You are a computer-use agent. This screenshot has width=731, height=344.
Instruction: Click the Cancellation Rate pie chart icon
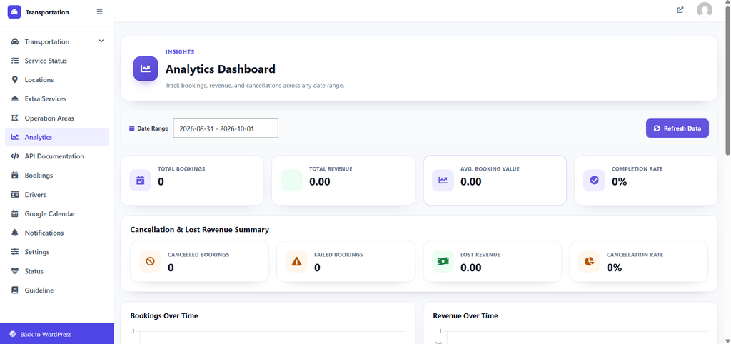point(589,261)
